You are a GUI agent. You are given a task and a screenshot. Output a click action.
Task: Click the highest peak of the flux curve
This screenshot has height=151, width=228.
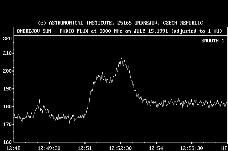pyautogui.click(x=121, y=59)
